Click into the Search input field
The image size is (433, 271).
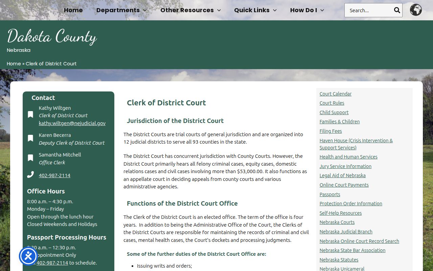369,10
